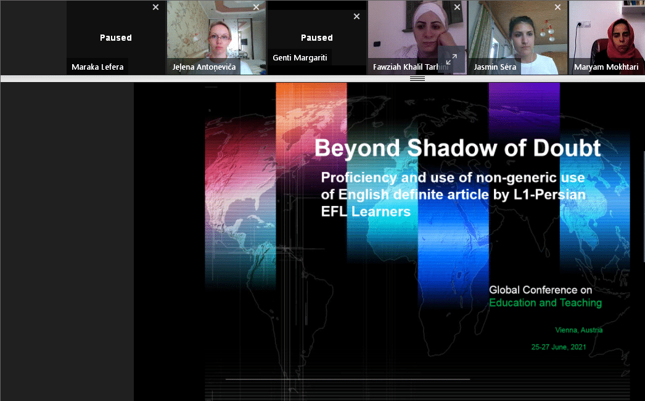Close Maraka Lefera's video tile
The width and height of the screenshot is (645, 401).
pyautogui.click(x=155, y=7)
